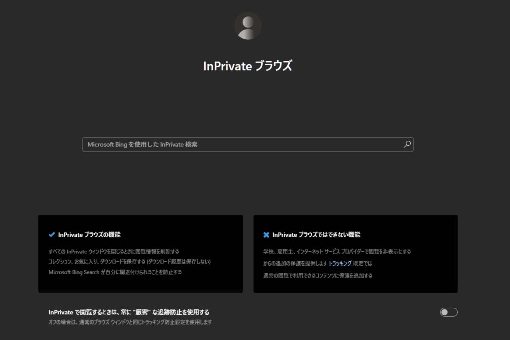The height and width of the screenshot is (340, 510).
Task: Click the InPrivate ブラウズではできない機能 heading
Action: tap(316, 234)
